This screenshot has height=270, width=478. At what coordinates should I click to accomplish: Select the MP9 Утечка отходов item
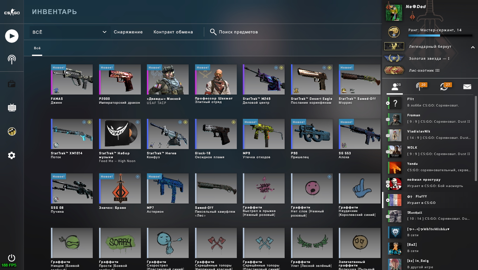point(264,134)
